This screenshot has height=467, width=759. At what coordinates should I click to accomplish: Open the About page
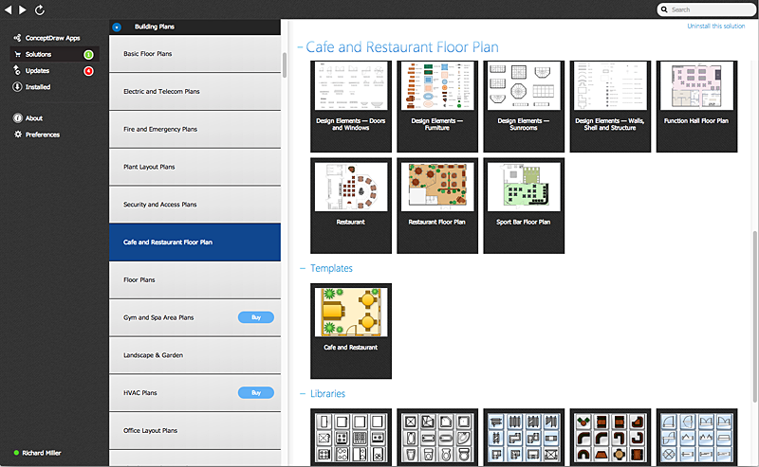pyautogui.click(x=34, y=118)
